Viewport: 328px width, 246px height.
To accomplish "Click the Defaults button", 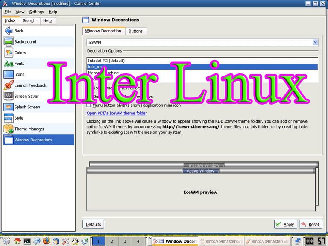I will point(93,224).
